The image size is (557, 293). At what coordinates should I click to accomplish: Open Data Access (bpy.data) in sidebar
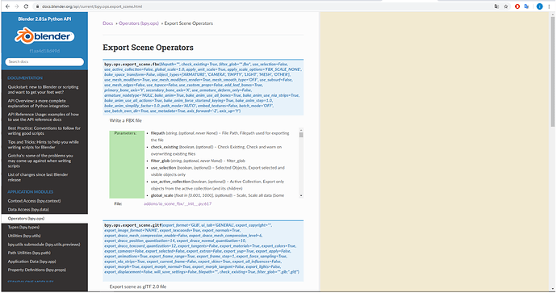pos(28,210)
